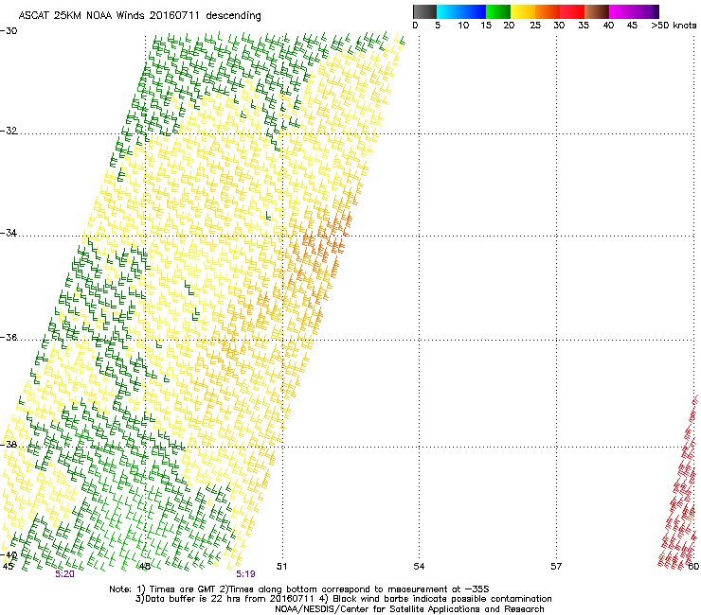
Task: Click the '>50 knots' legend label
Action: click(x=674, y=26)
